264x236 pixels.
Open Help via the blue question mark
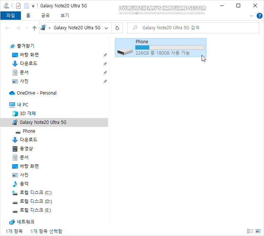[x=260, y=16]
